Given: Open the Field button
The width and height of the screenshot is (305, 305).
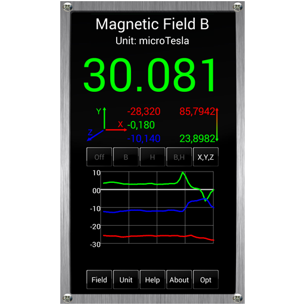Looking at the screenshot, I should click(99, 279).
